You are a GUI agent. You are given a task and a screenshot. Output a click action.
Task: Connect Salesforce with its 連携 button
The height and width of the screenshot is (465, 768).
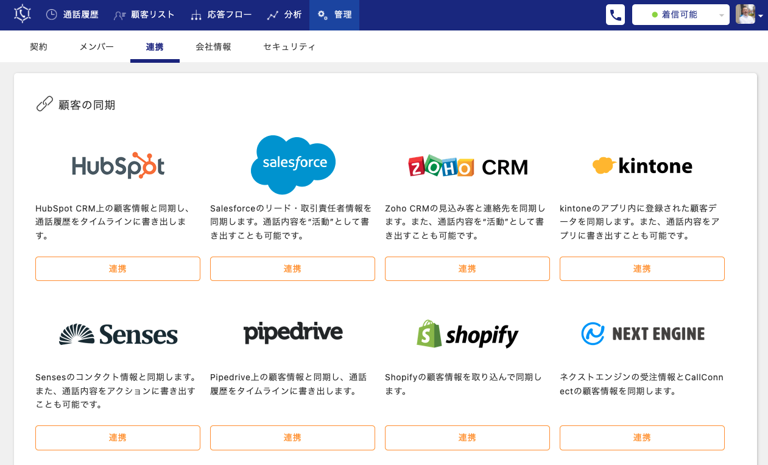pyautogui.click(x=292, y=269)
